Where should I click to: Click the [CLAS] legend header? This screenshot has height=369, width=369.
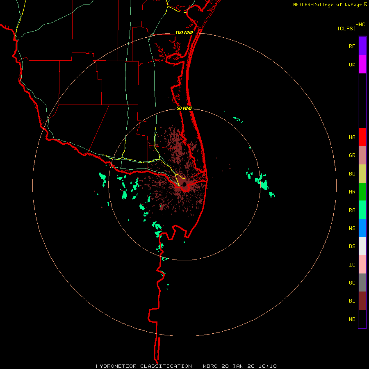[346, 28]
